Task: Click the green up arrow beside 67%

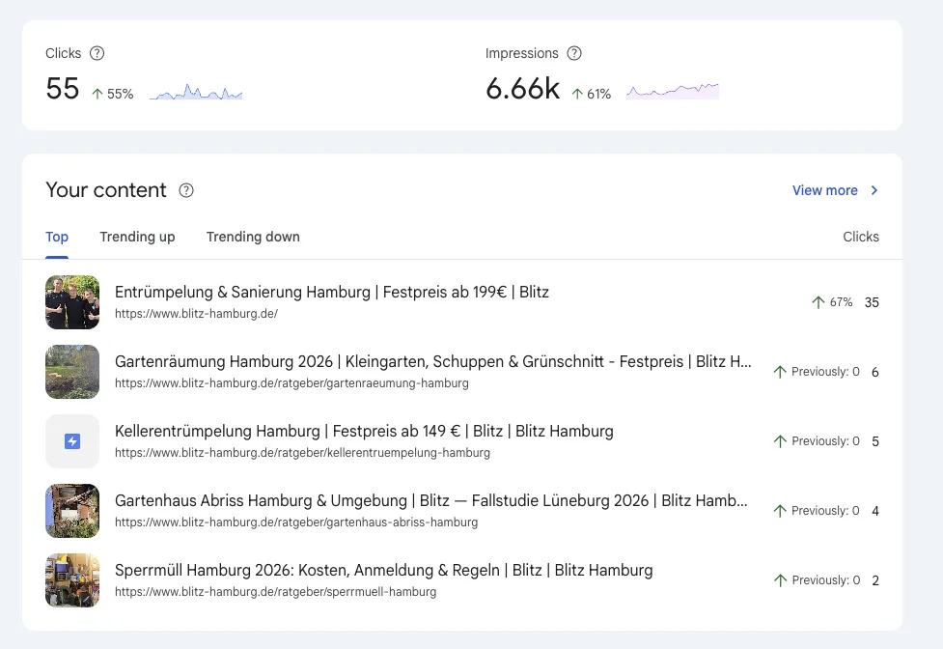Action: (818, 302)
